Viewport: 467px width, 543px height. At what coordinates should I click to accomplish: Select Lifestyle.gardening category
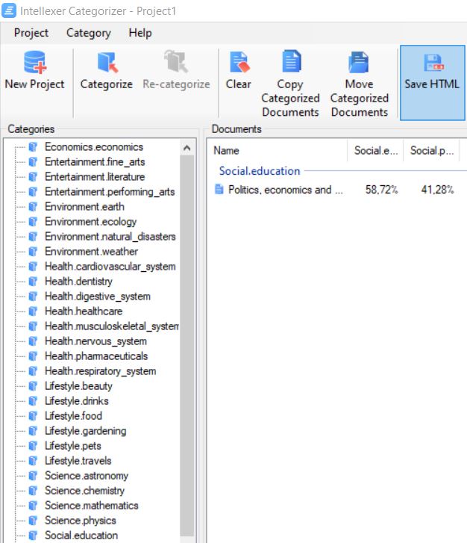pos(86,431)
